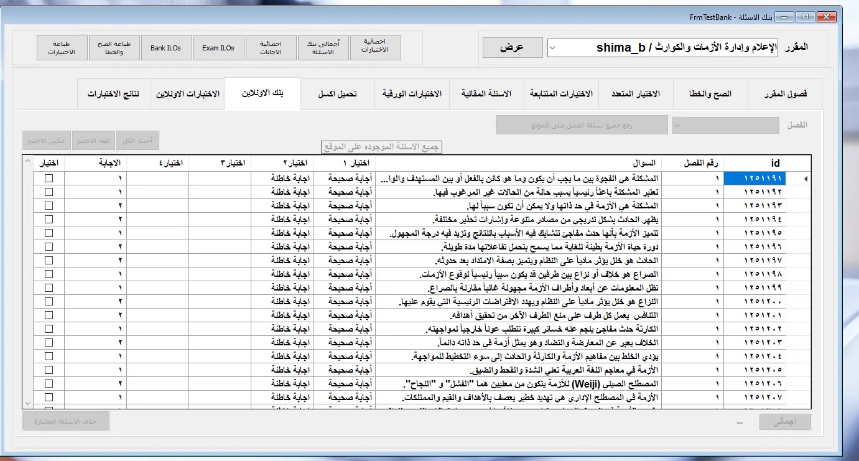Viewport: 859px width, 461px height.
Task: Click the Exam ILOs button
Action: 218,47
